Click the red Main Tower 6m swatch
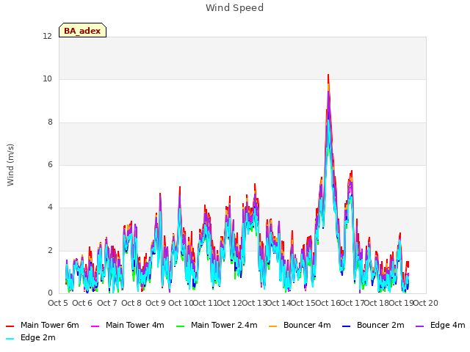This screenshot has height=352, width=470. click(x=10, y=326)
